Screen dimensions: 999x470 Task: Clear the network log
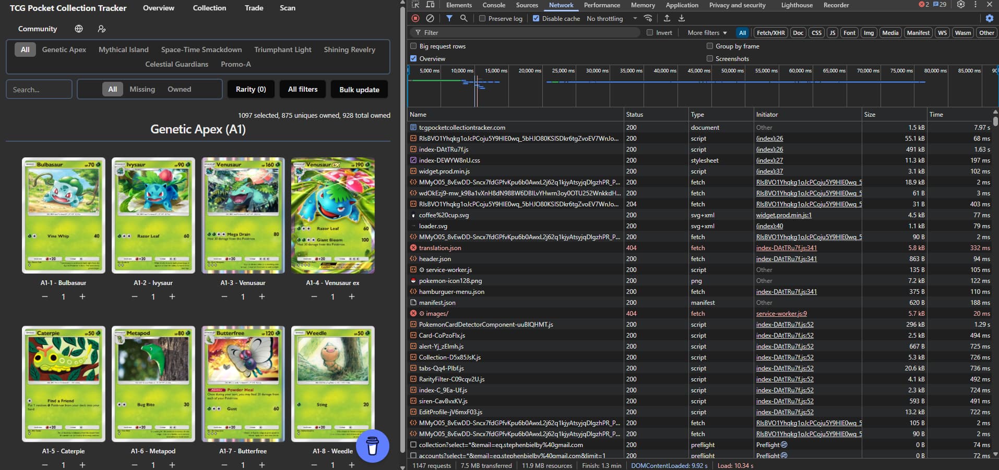pyautogui.click(x=430, y=18)
